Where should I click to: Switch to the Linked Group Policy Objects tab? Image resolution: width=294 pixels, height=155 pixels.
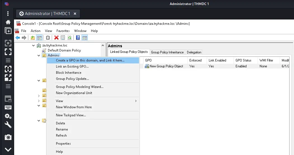(x=129, y=52)
